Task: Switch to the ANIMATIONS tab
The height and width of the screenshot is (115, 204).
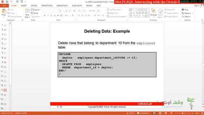Action: (x=62, y=6)
